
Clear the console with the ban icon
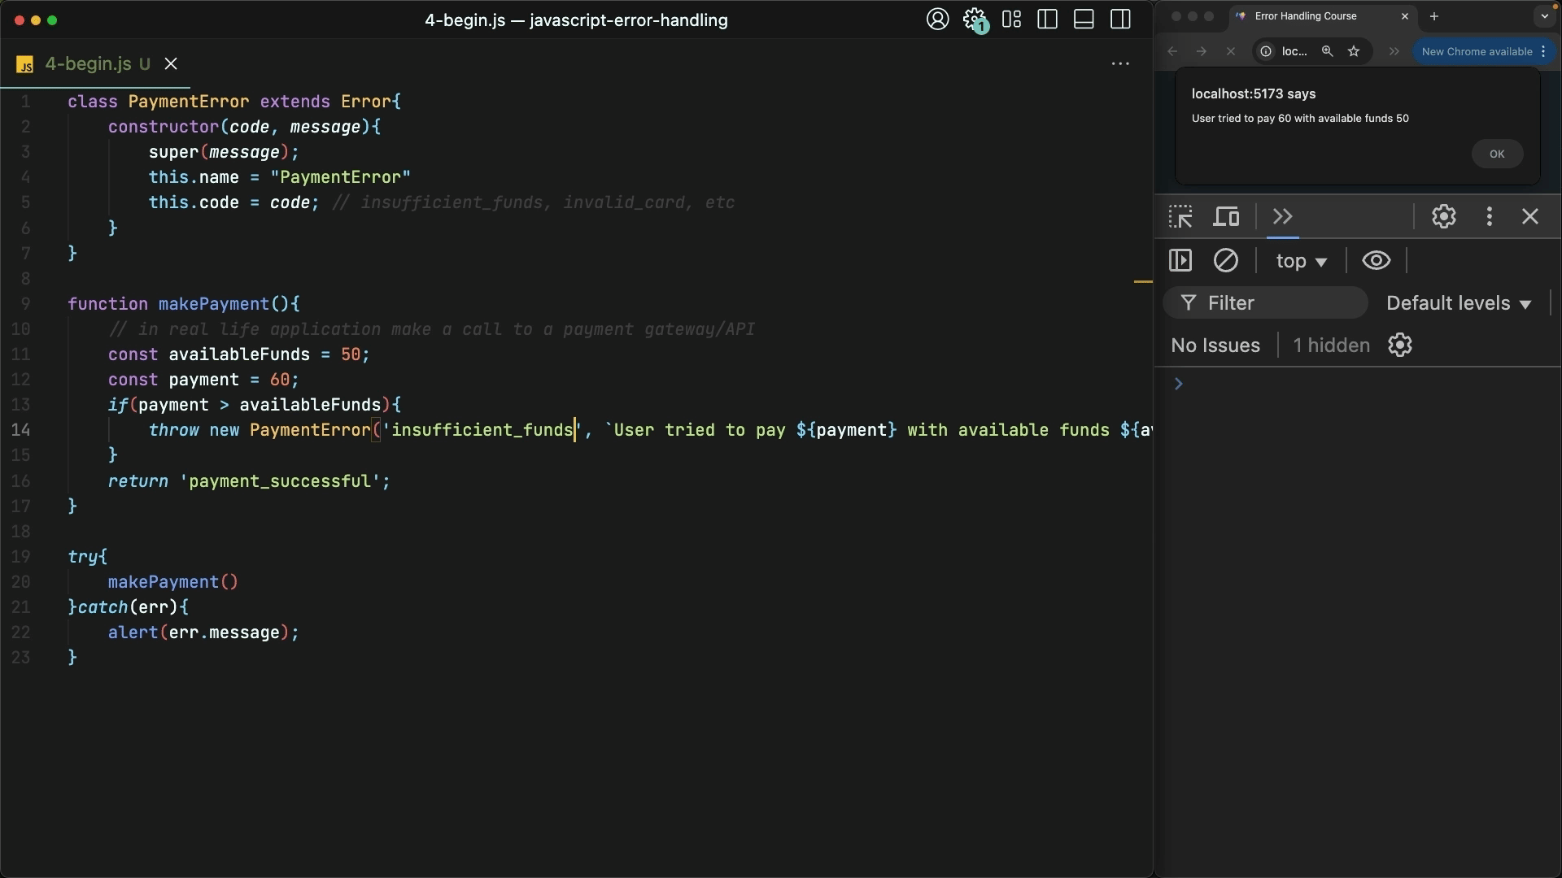(x=1225, y=261)
